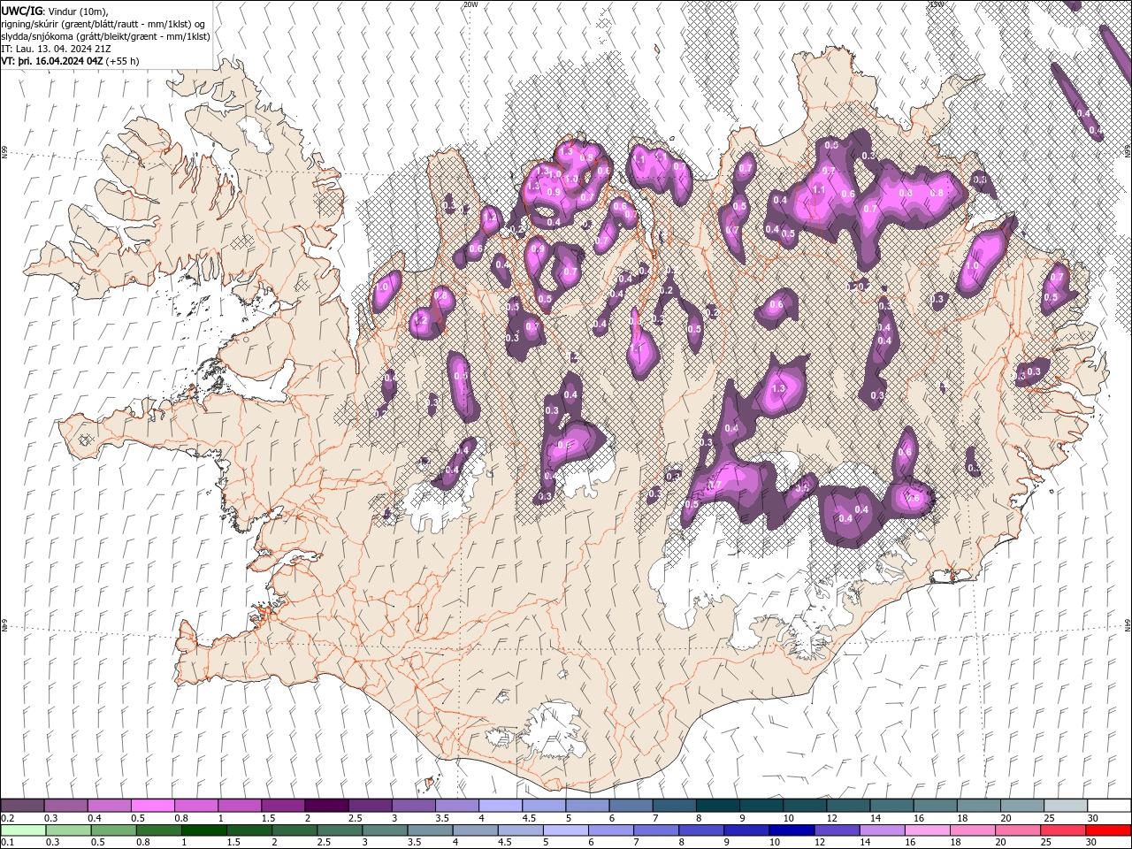Pick the 2.5 purple snow scale swatch
The height and width of the screenshot is (849, 1132).
tap(370, 806)
